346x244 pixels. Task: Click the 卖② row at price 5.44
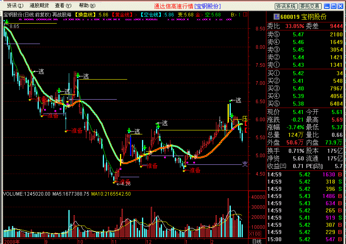[305, 57]
